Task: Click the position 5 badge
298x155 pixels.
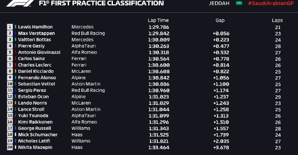Action: click(10, 52)
